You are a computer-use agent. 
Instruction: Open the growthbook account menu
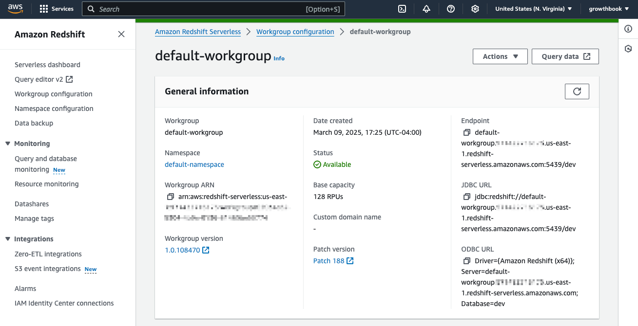pyautogui.click(x=609, y=9)
